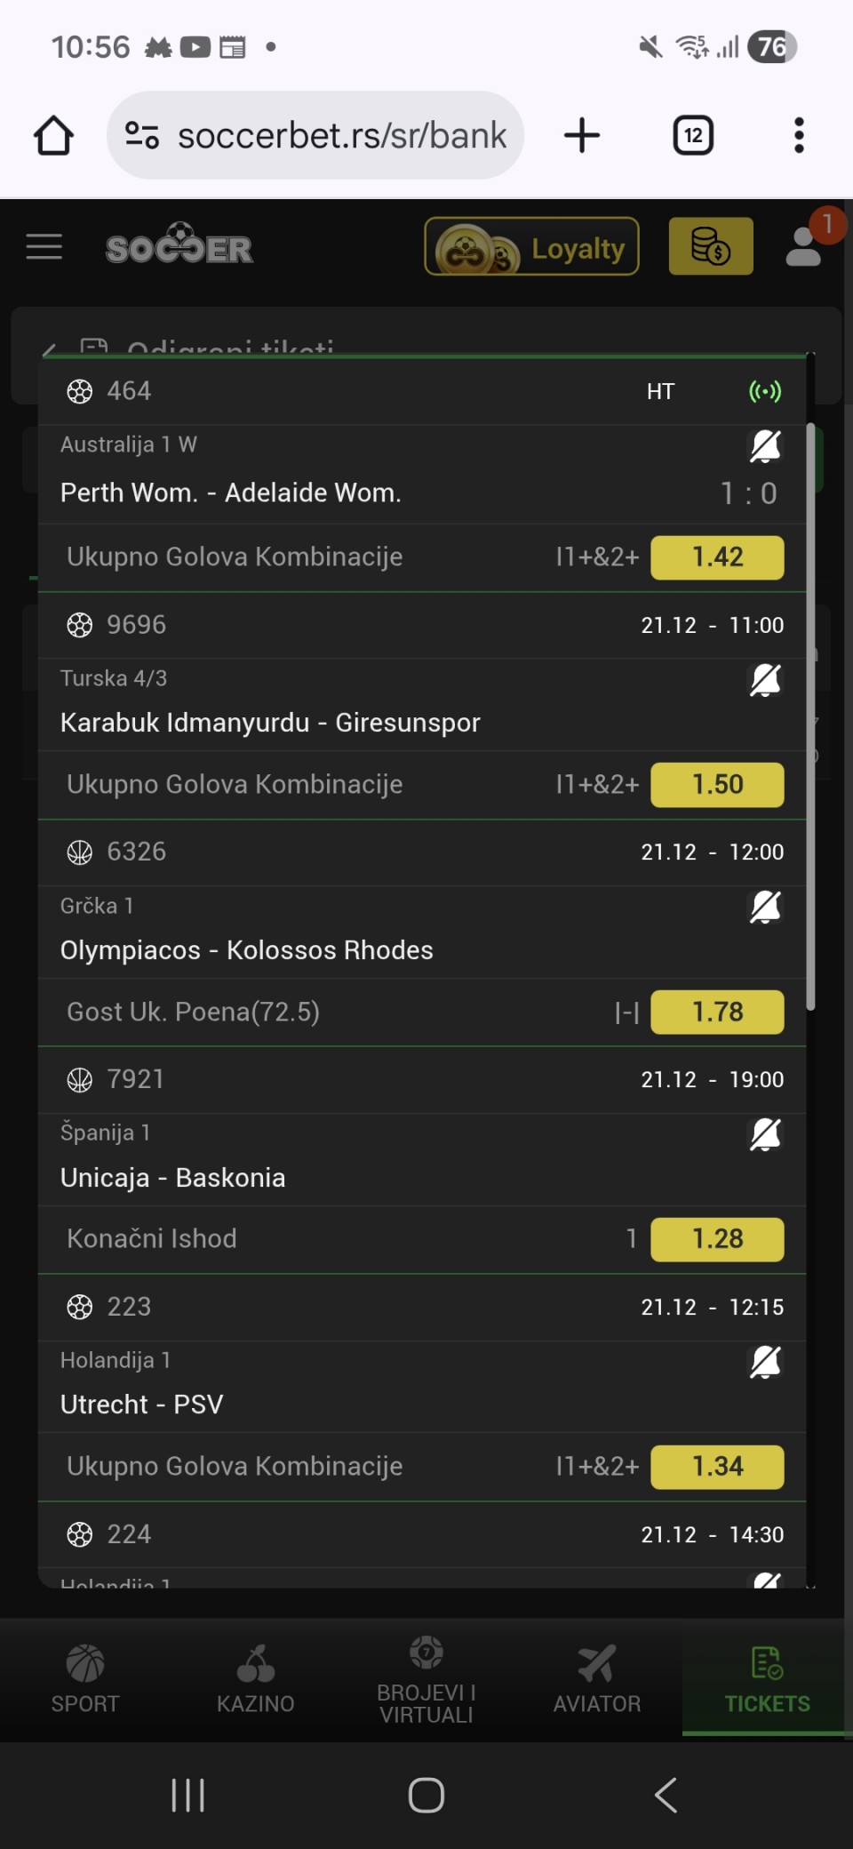Switch to the SPORT tab
Image resolution: width=853 pixels, height=1849 pixels.
point(85,1678)
